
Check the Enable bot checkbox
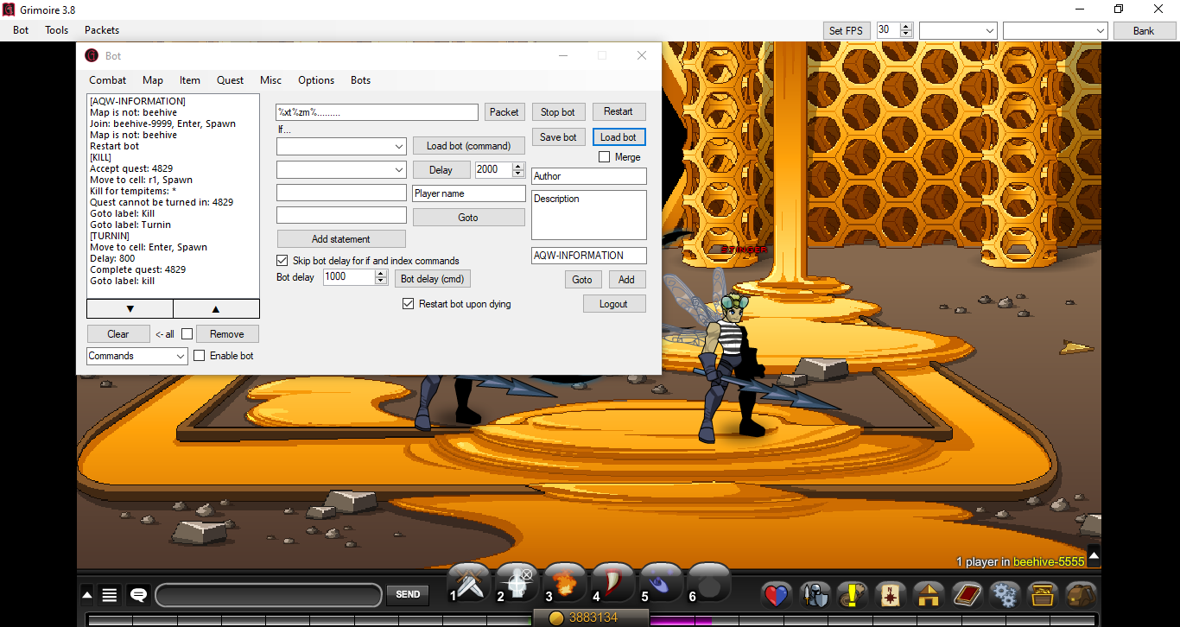coord(200,356)
